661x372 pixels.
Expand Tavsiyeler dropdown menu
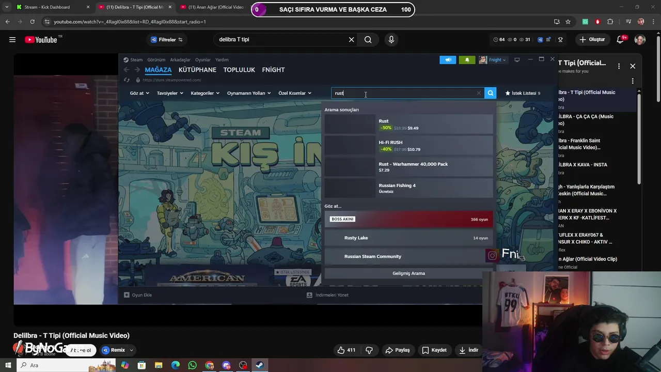click(x=170, y=93)
